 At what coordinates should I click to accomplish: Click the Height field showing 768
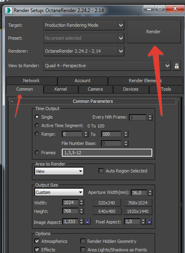click(71, 211)
